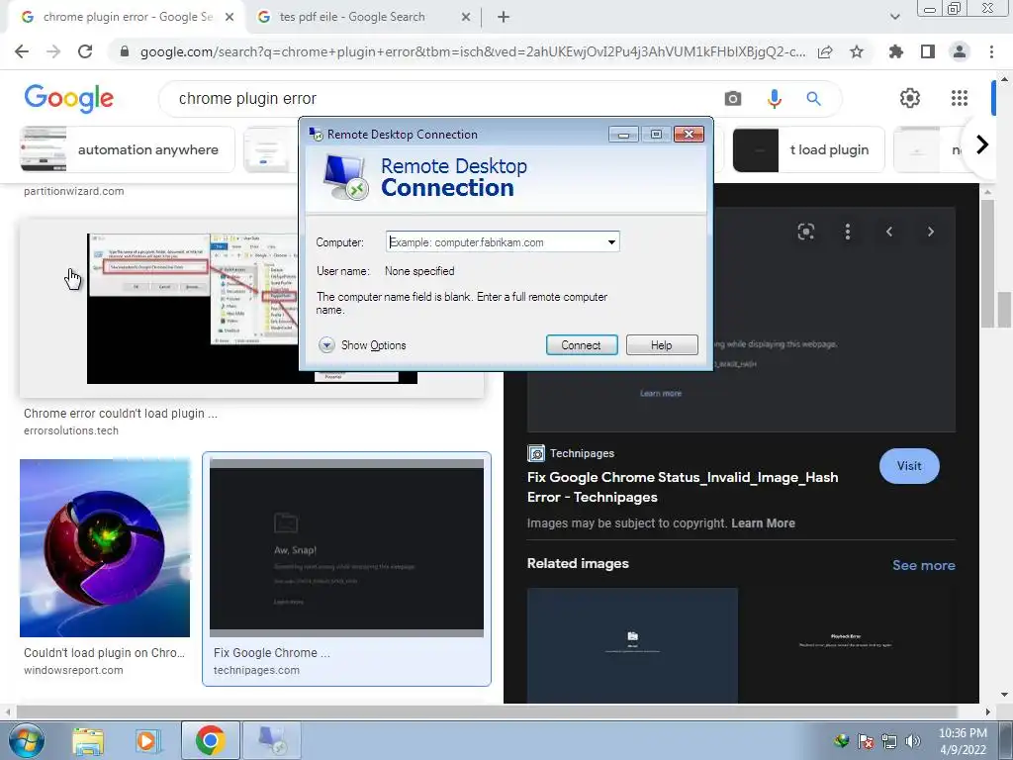Open the tab search chevron in Chrome
Image resolution: width=1013 pixels, height=760 pixels.
[x=894, y=17]
